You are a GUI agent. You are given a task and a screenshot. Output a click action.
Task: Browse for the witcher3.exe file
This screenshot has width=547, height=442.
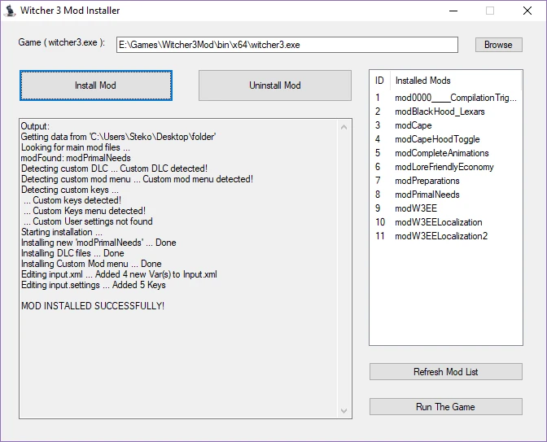[x=498, y=45]
